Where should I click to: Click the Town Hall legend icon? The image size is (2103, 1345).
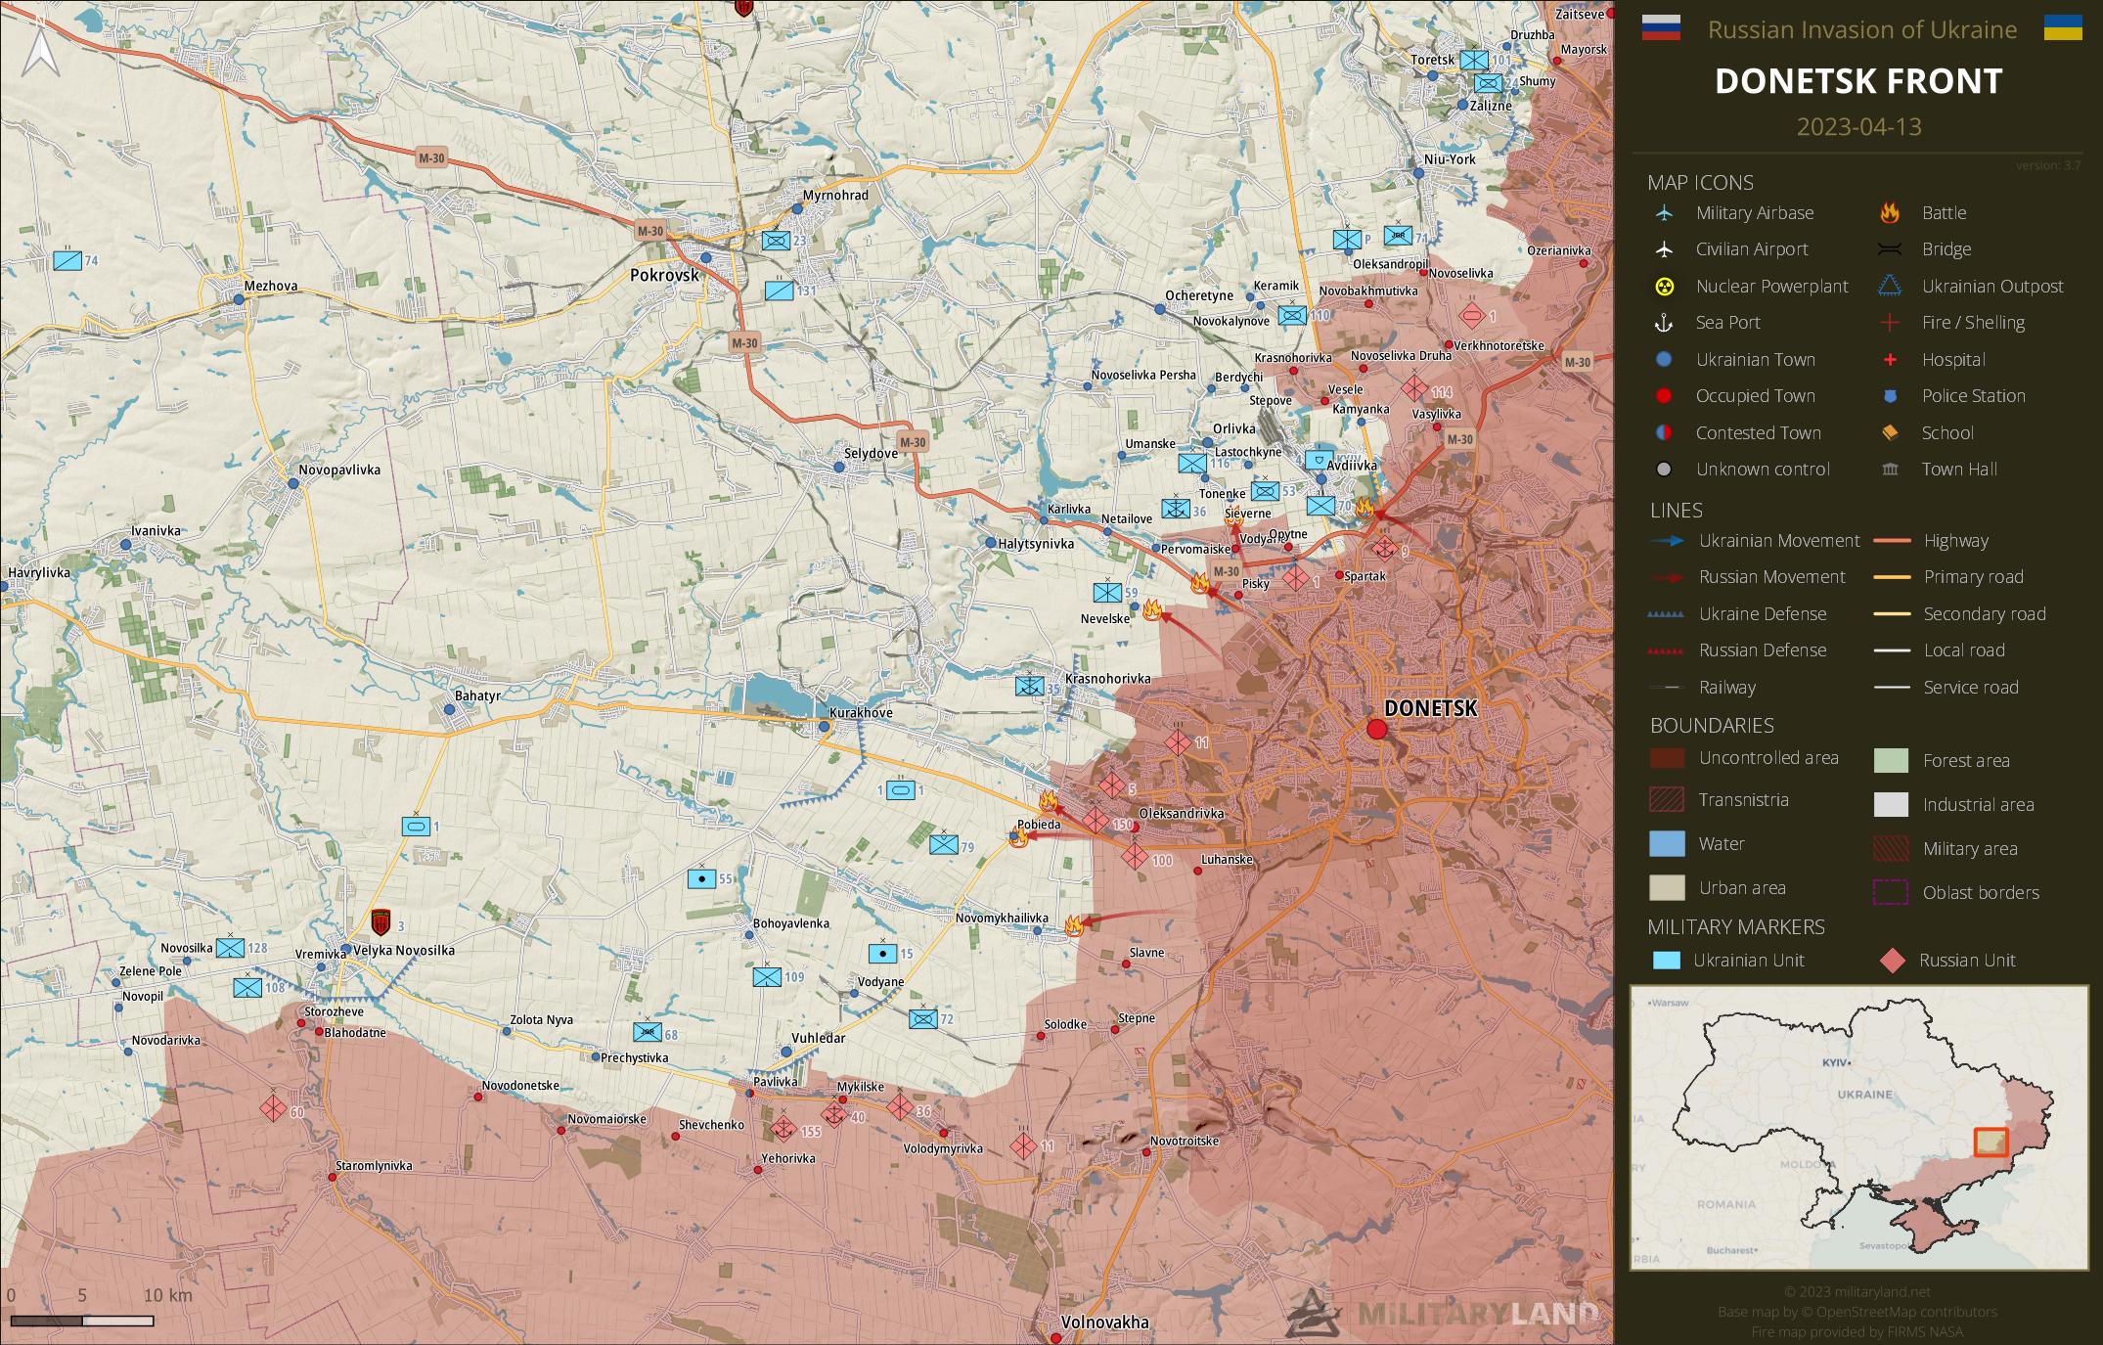coord(1890,470)
